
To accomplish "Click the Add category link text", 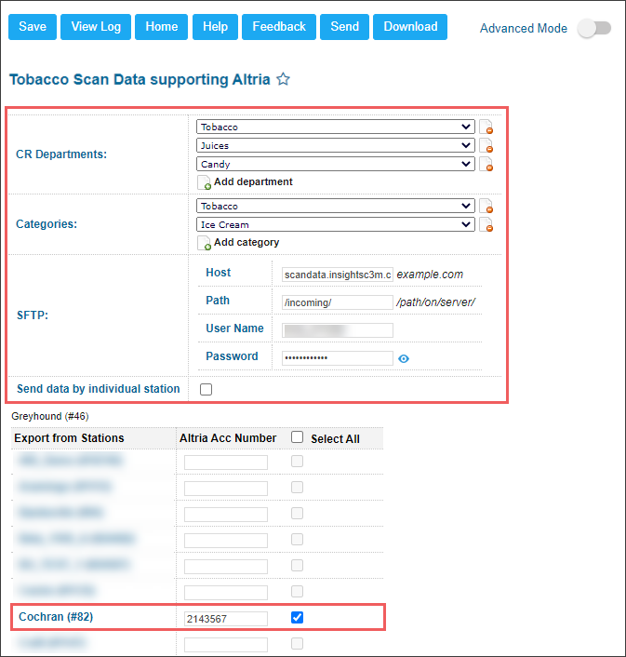I will pyautogui.click(x=246, y=242).
